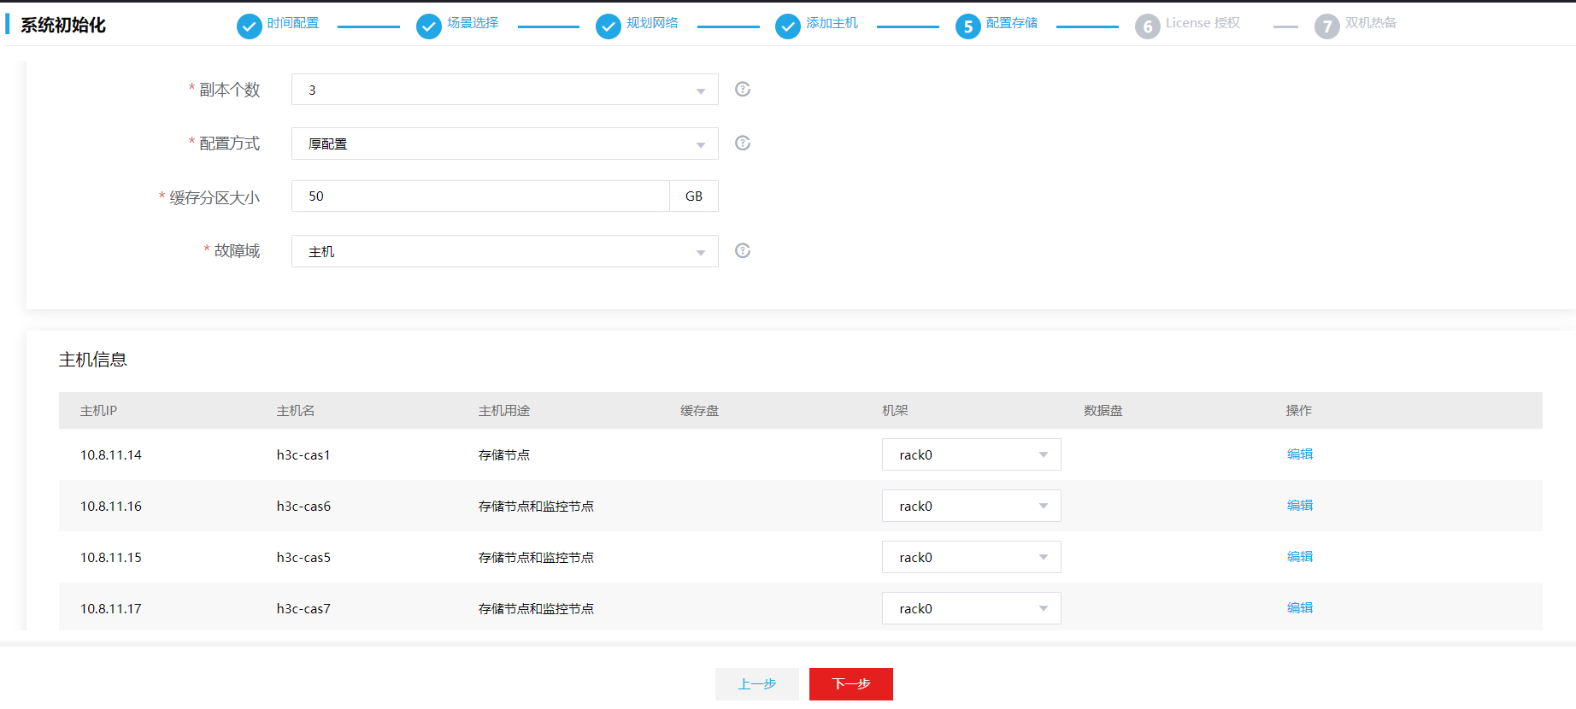Click the red 下一步 button
The height and width of the screenshot is (709, 1576).
click(851, 684)
